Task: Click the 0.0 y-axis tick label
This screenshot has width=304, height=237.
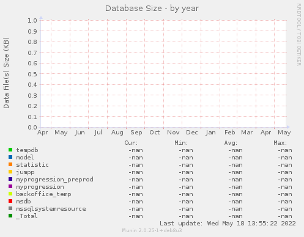Action: click(32, 128)
